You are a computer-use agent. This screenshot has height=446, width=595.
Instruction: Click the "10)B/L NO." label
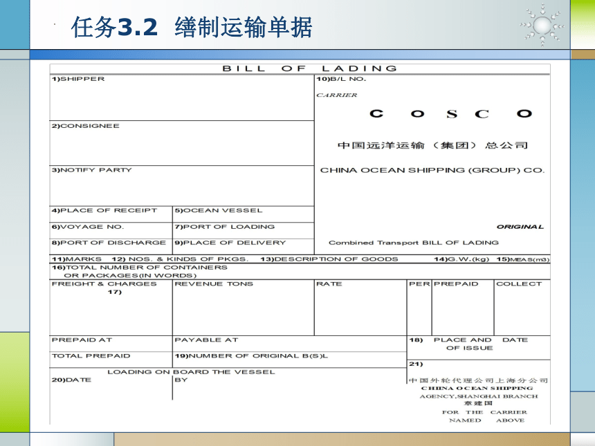pos(342,79)
